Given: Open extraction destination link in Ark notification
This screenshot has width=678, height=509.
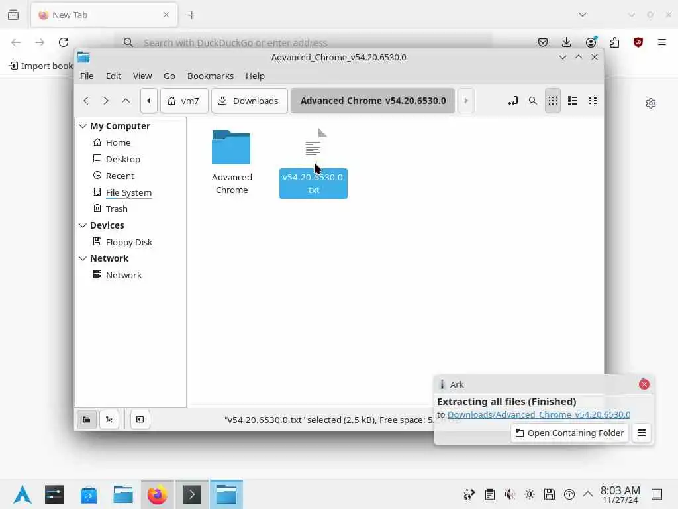Looking at the screenshot, I should coord(539,414).
